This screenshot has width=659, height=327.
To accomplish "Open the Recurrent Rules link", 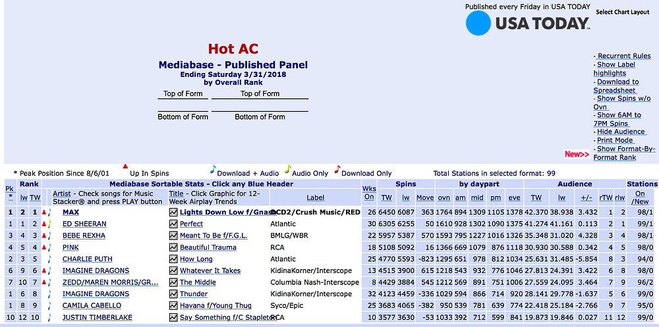I will click(623, 56).
